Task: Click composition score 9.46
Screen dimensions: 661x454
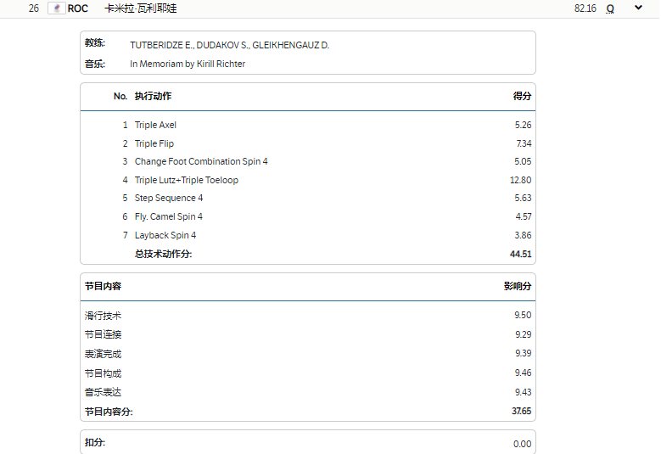Action: click(524, 373)
